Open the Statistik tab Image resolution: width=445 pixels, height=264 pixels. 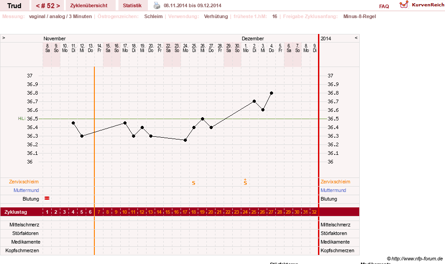[x=132, y=5]
